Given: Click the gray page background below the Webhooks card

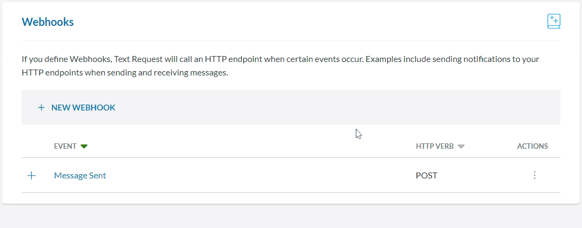Looking at the screenshot, I should [x=292, y=217].
